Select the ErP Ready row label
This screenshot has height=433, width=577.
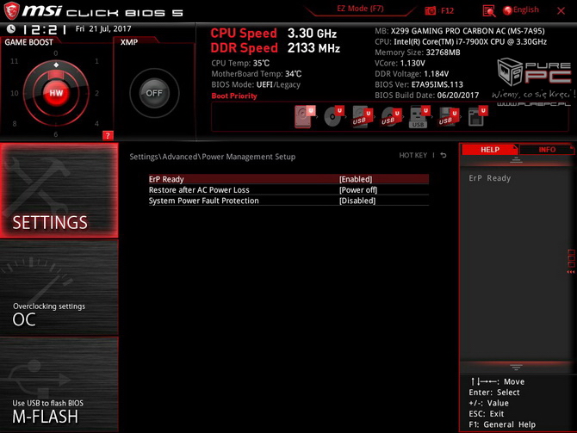coord(166,179)
